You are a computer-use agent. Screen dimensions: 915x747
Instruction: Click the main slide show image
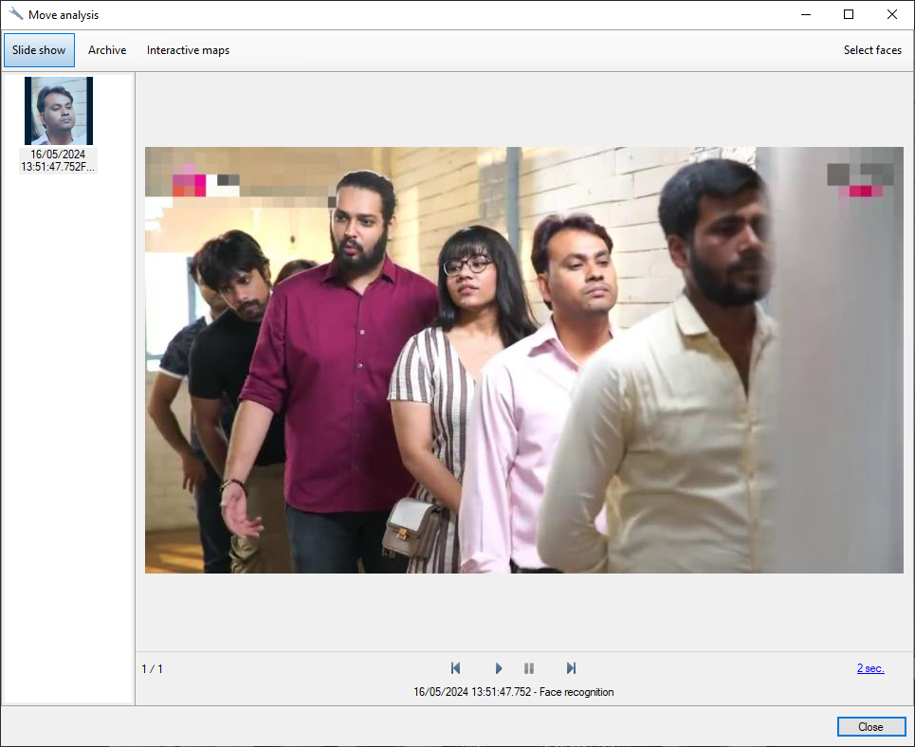coord(523,360)
